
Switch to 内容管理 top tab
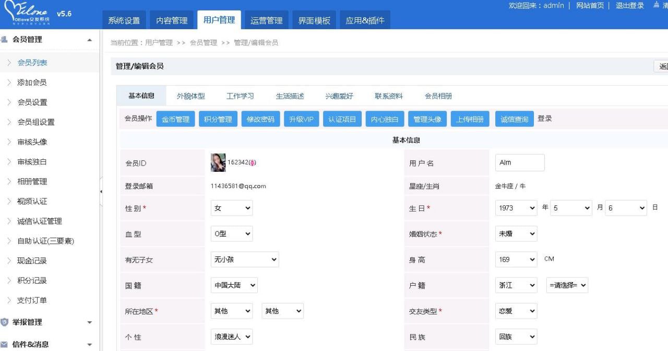[x=172, y=20]
